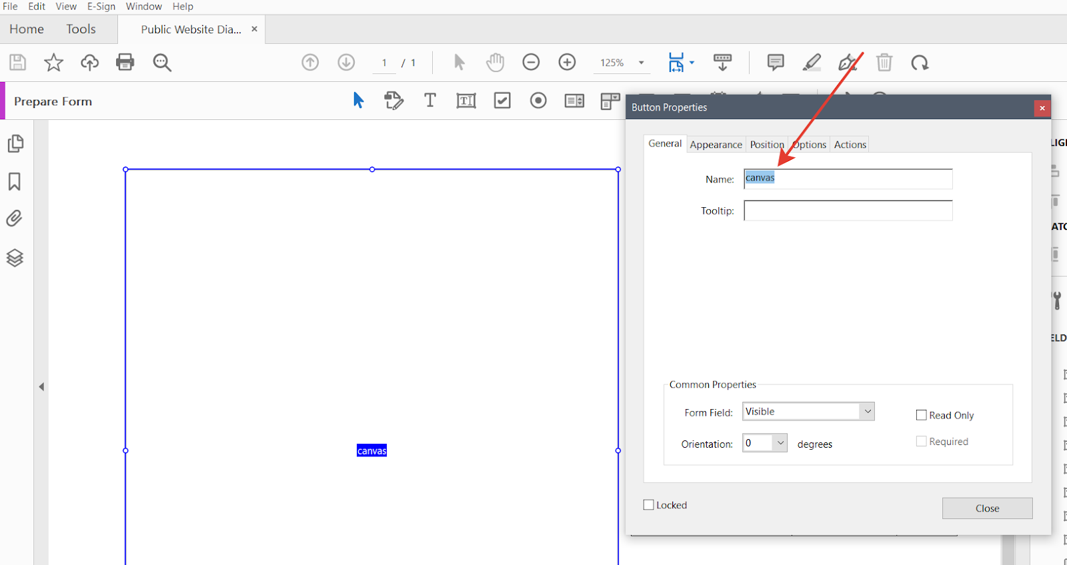The width and height of the screenshot is (1067, 565).
Task: Click the Print icon in the toolbar
Action: click(x=125, y=63)
